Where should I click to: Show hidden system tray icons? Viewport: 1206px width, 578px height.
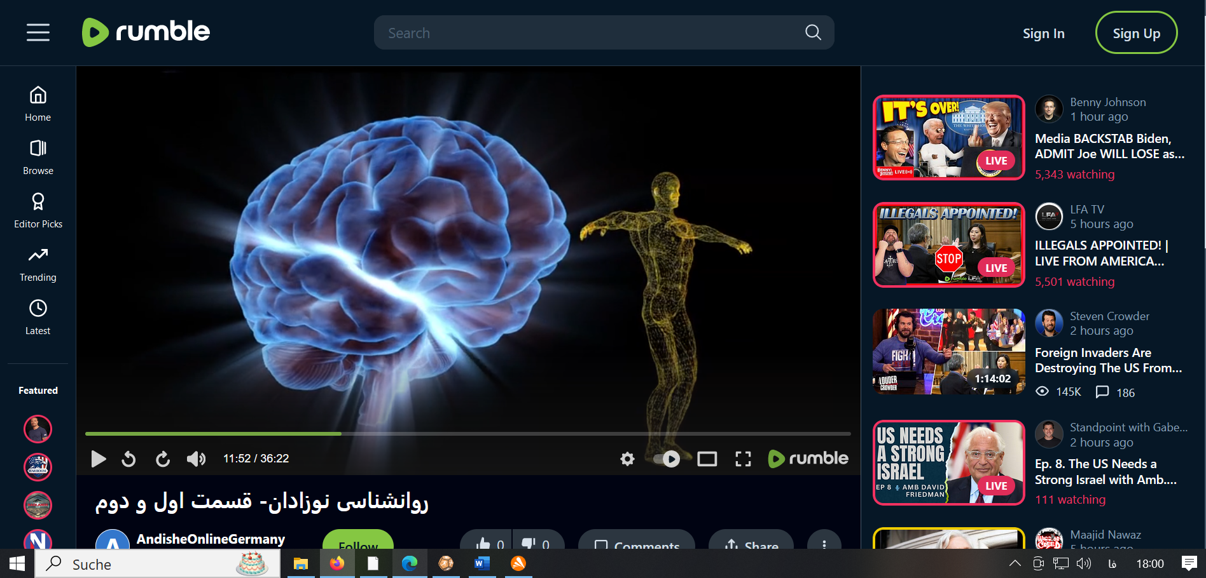pyautogui.click(x=1015, y=563)
